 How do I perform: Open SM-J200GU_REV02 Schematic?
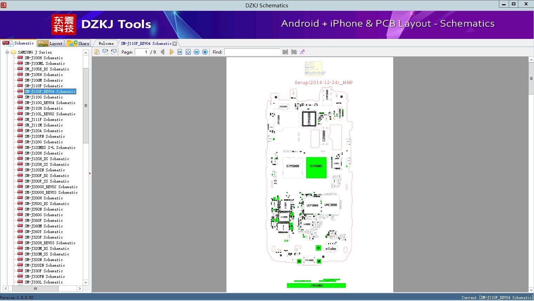tap(51, 187)
